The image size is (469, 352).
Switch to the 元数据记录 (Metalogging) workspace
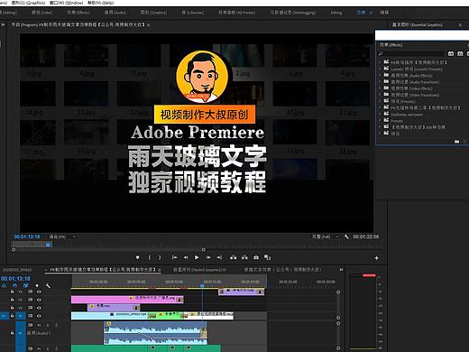pyautogui.click(x=293, y=13)
